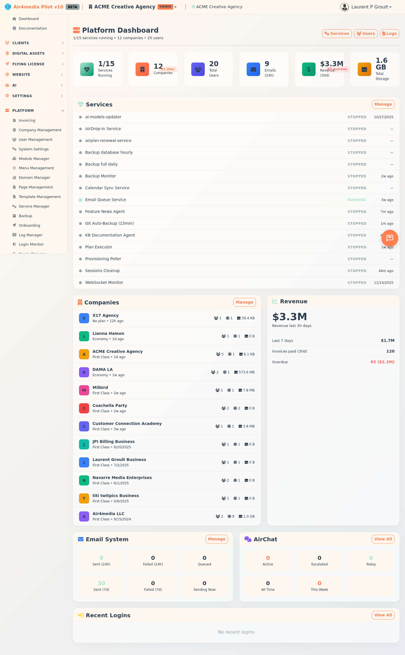Click the Air4media Pilot logo icon
The image size is (405, 655).
tap(8, 7)
